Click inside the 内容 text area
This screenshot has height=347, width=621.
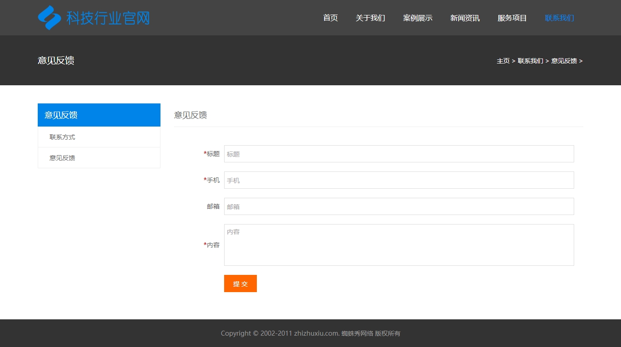(399, 245)
